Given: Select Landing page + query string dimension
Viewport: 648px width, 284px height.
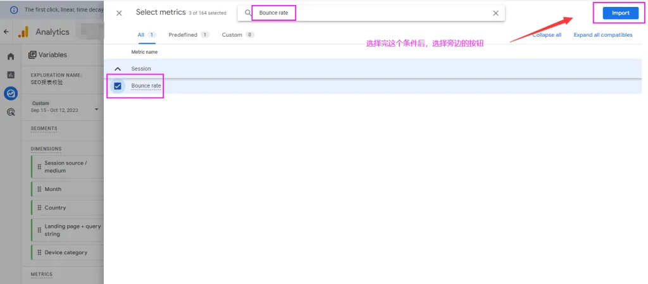Looking at the screenshot, I should (x=67, y=230).
